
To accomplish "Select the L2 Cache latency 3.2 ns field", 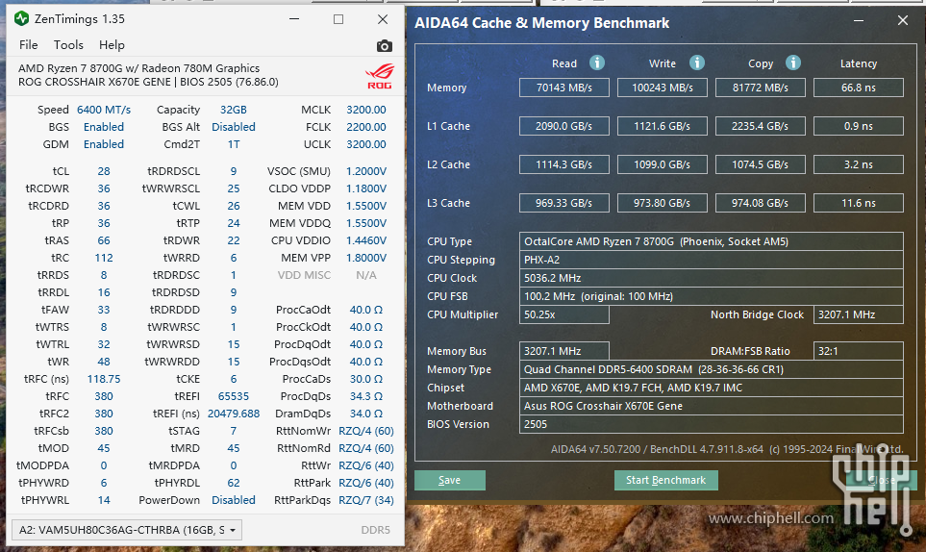I will point(858,164).
